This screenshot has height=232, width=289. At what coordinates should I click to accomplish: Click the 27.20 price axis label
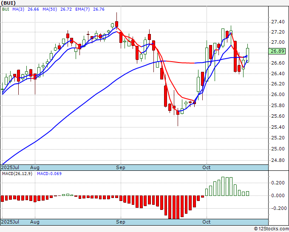click(x=278, y=32)
